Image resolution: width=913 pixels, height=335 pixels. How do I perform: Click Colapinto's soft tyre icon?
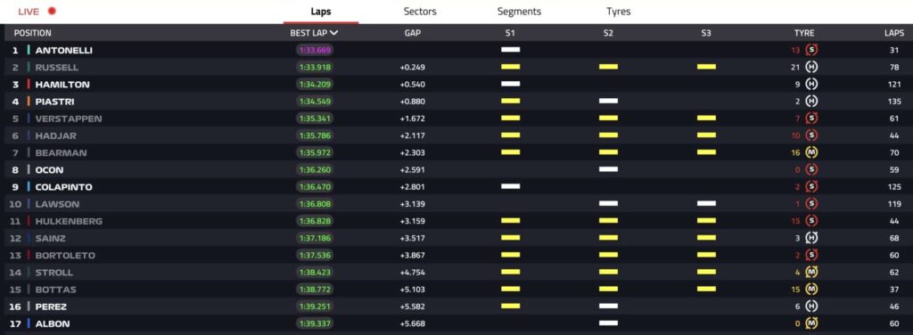point(811,187)
